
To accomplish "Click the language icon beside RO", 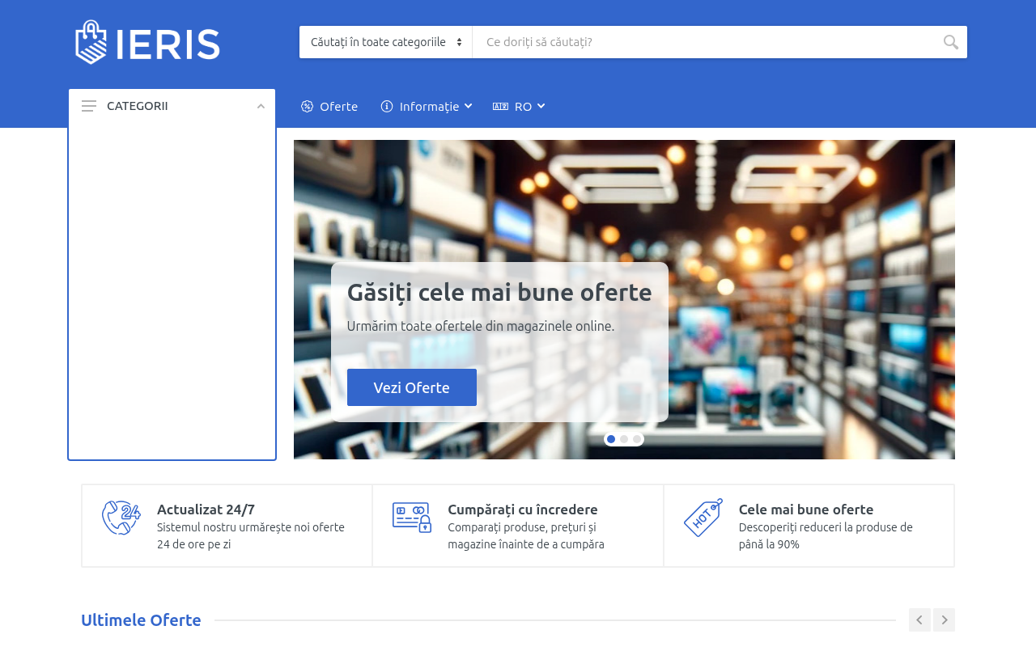I will coord(500,106).
